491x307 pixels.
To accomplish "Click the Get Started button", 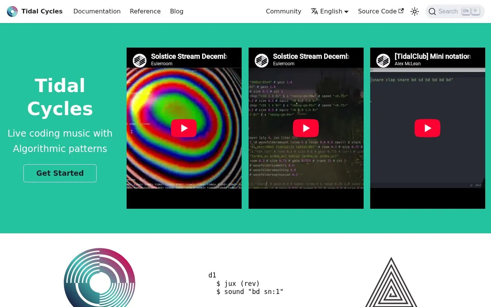I will tap(60, 173).
